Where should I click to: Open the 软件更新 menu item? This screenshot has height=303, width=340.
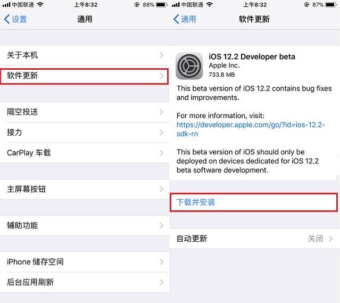85,76
